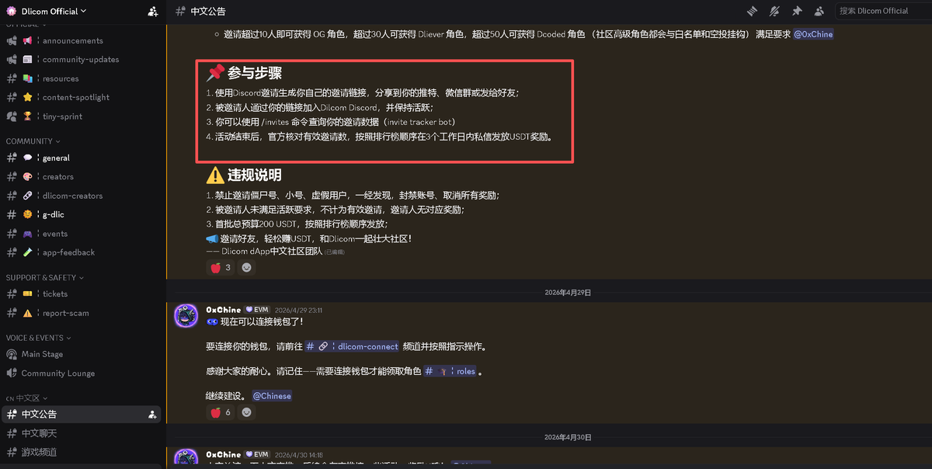932x469 pixels.
Task: Click invite icon on 中文公告 channel row
Action: (152, 415)
